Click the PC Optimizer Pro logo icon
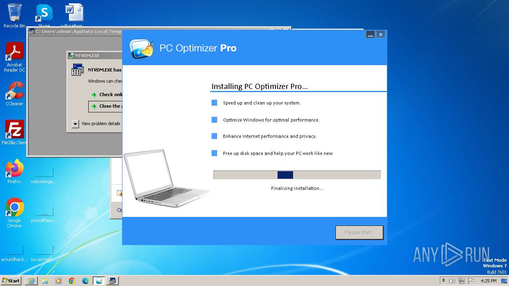The height and width of the screenshot is (286, 509). [x=141, y=49]
